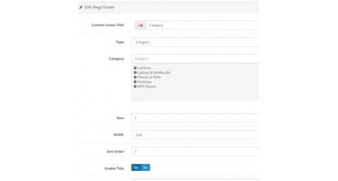Viewport: 338px width, 181px height.
Task: Click the Type field label
Action: (119, 42)
